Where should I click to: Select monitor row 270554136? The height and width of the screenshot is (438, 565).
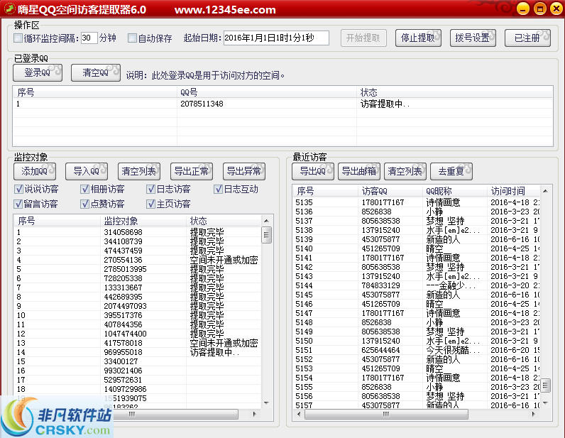[x=137, y=260]
